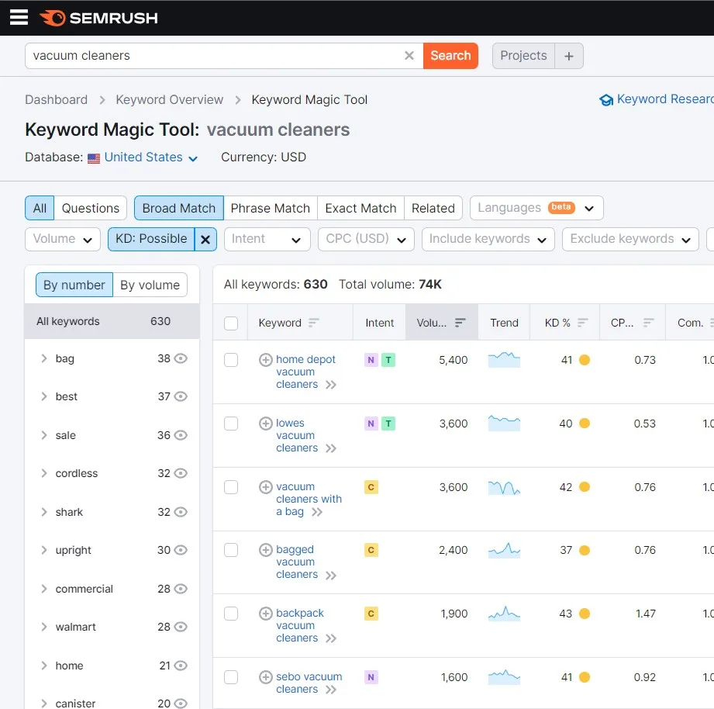Screen dimensions: 714x709
Task: Select the Questions tab
Action: (90, 208)
